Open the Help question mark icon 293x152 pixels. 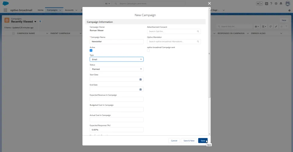[271, 4]
